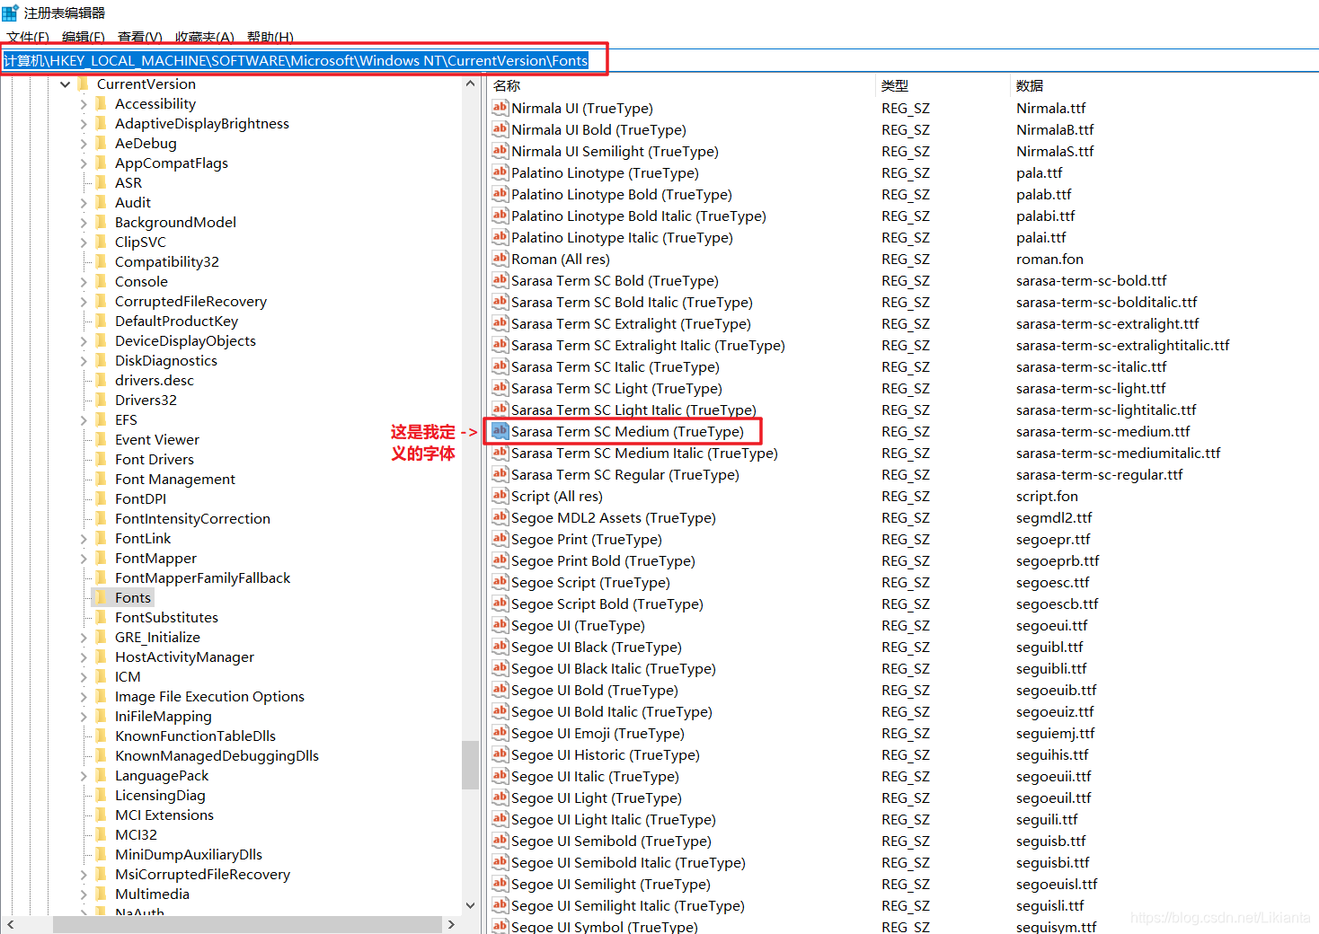Select the MCI Extensions key
The image size is (1319, 934).
[164, 815]
